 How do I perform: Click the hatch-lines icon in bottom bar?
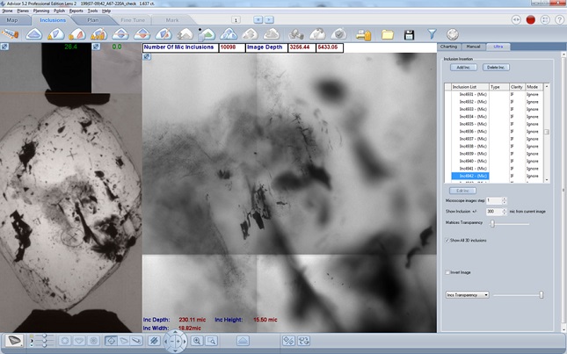(x=154, y=341)
